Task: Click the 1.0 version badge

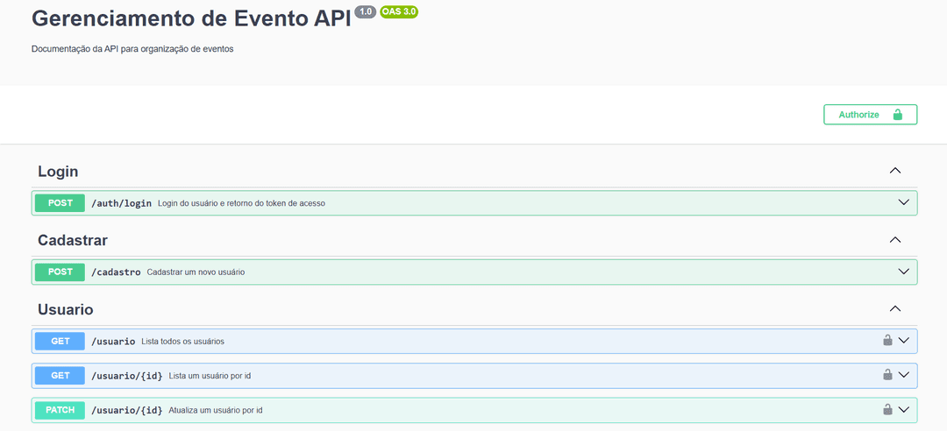Action: coord(365,11)
